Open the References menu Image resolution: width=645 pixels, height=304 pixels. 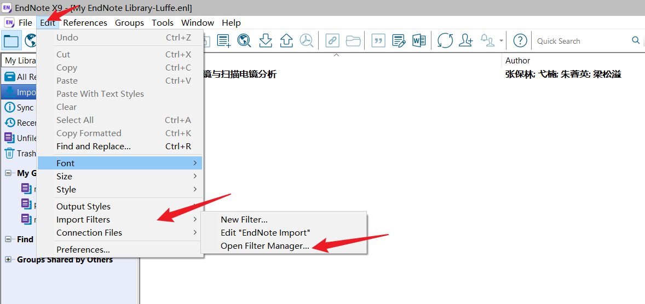pyautogui.click(x=85, y=22)
